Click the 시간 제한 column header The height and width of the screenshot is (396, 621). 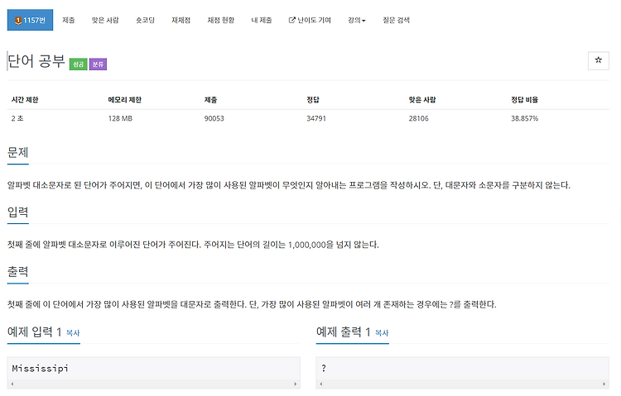pos(25,100)
